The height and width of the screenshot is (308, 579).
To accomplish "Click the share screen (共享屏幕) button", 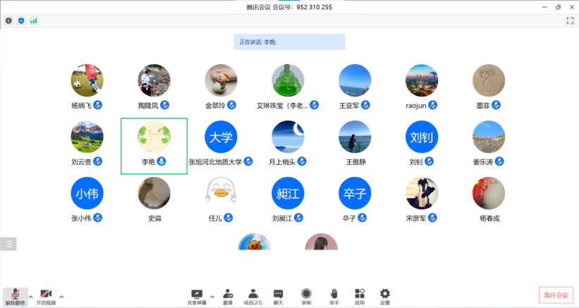I will (197, 295).
